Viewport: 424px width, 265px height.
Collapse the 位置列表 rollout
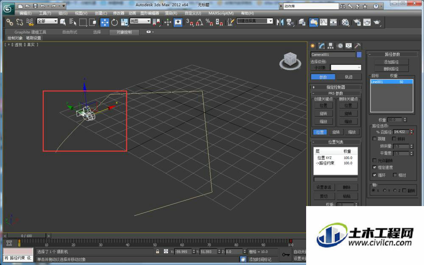[335, 142]
